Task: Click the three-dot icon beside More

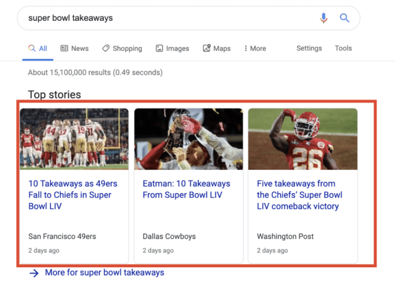Action: [245, 48]
